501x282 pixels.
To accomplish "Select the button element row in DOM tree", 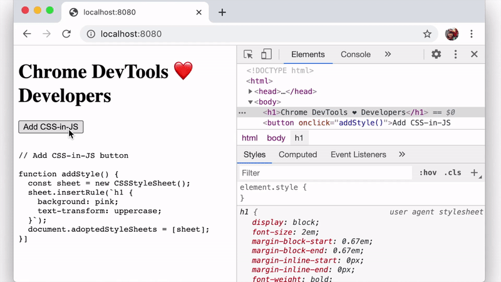I will point(361,123).
